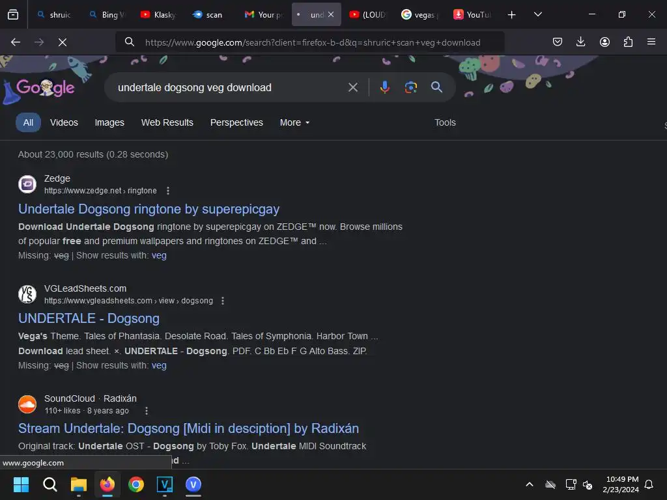Open Windows taskbar search
This screenshot has height=500, width=667.
pos(50,484)
